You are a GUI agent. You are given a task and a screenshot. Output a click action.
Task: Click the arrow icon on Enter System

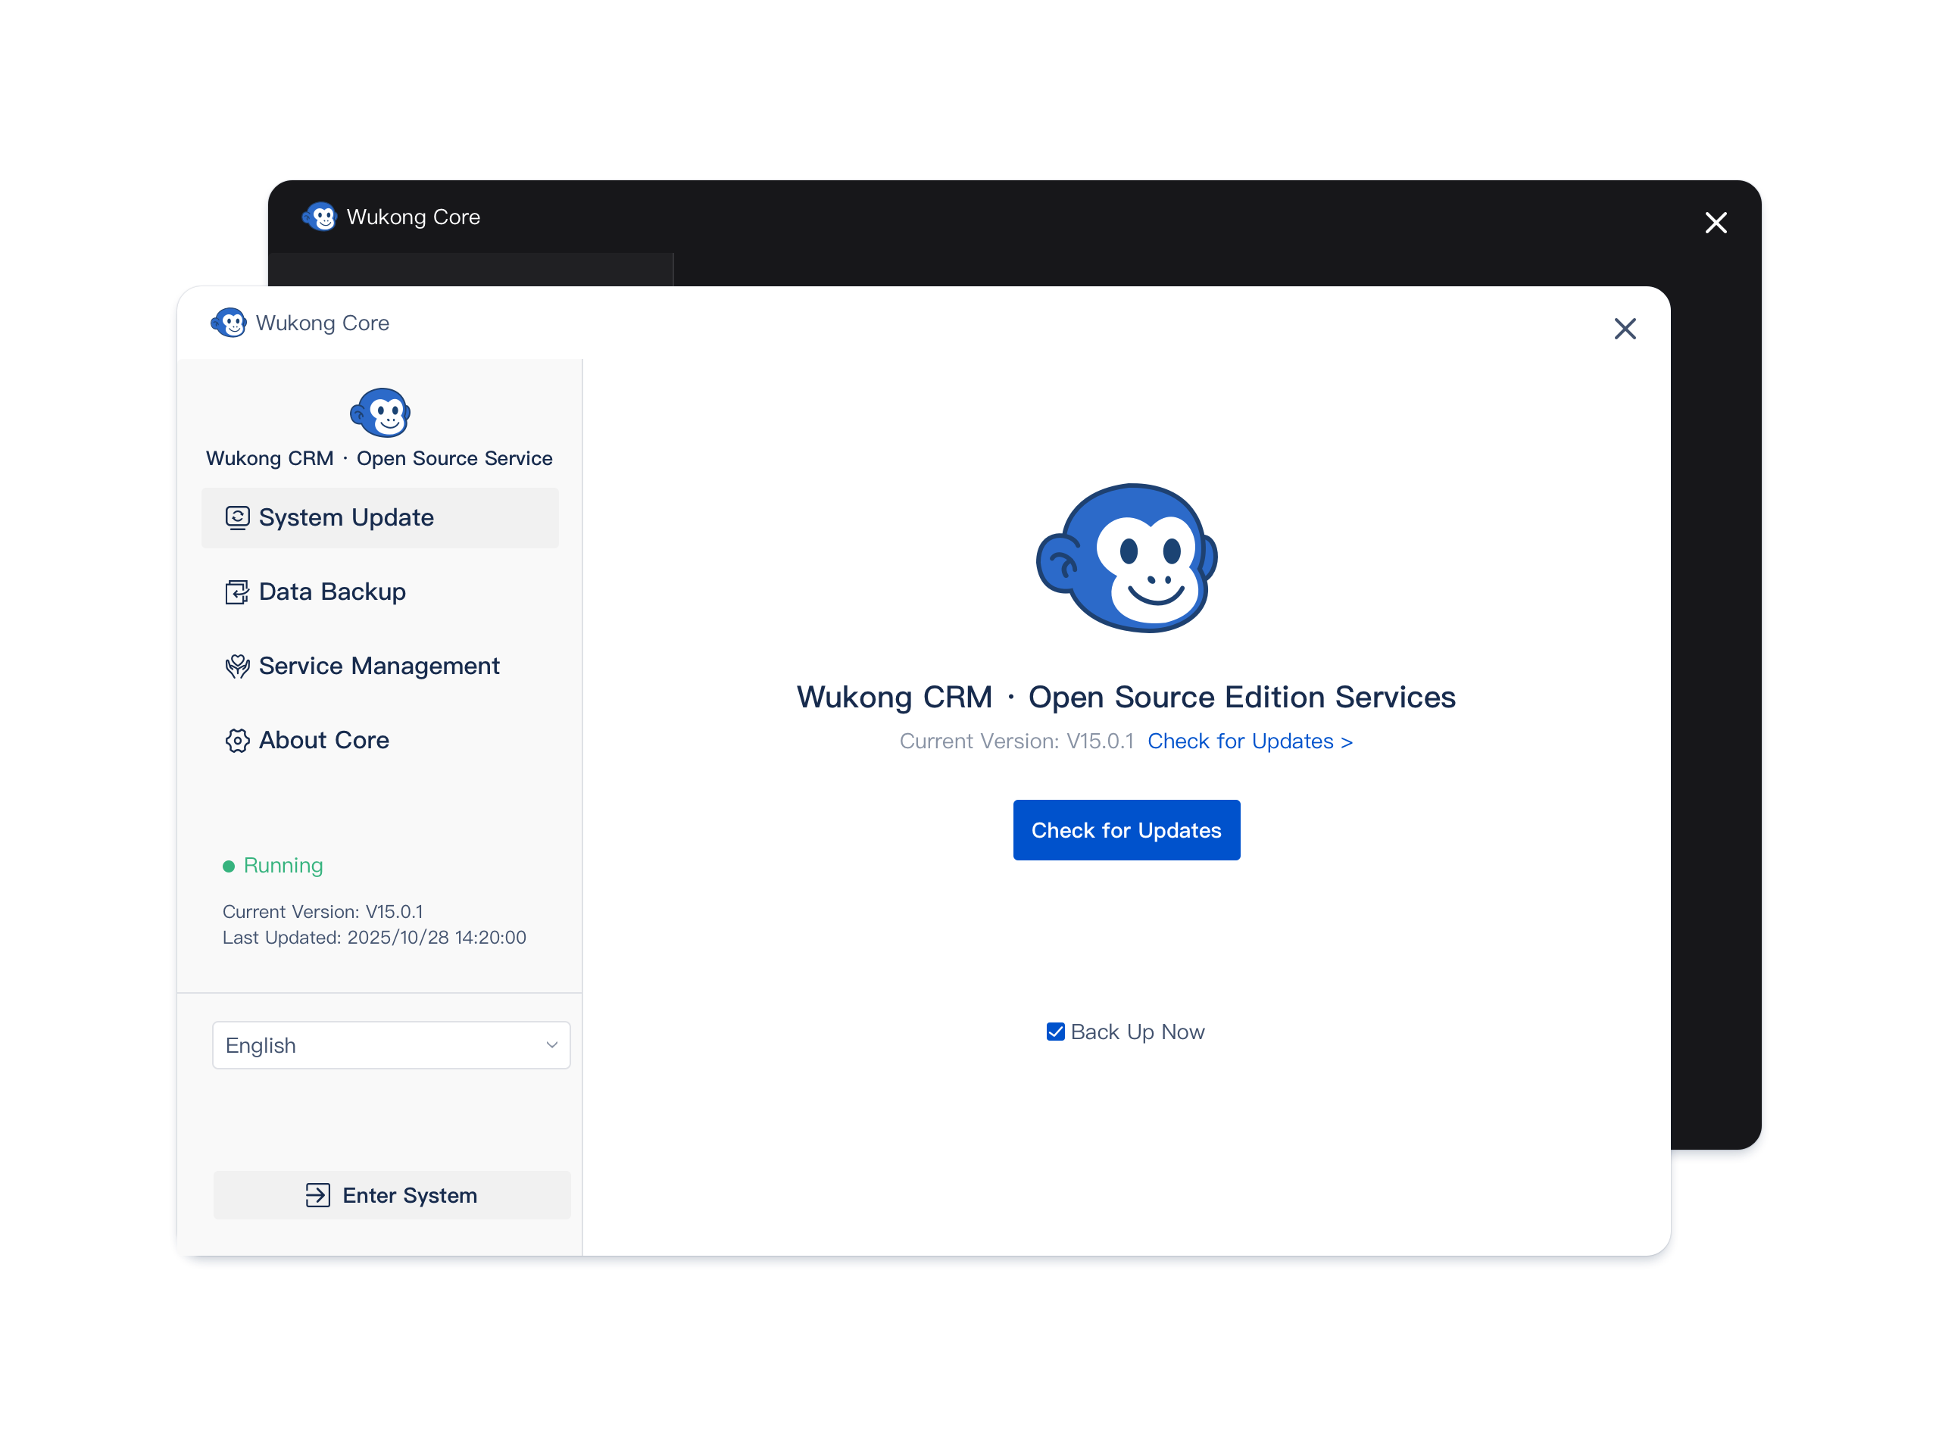(x=319, y=1195)
